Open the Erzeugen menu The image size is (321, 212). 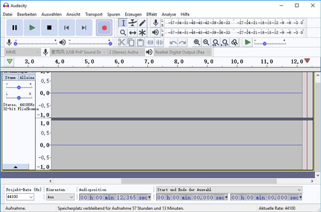[133, 14]
